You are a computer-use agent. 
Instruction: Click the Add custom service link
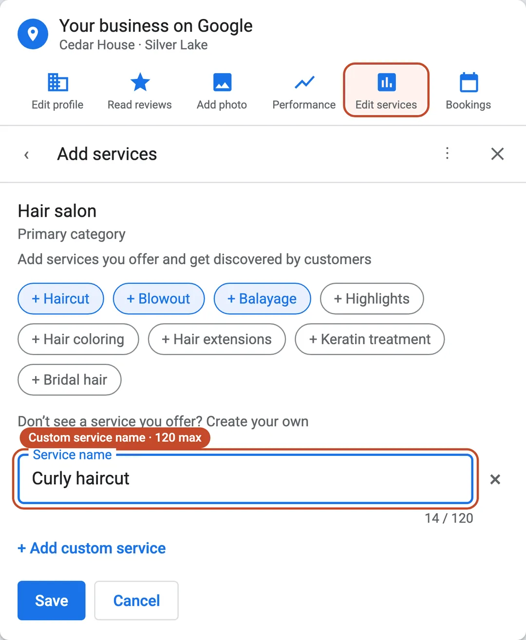tap(92, 548)
